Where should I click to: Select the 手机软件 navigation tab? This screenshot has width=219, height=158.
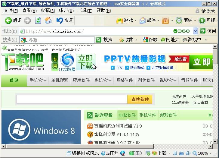pyautogui.click(x=38, y=80)
